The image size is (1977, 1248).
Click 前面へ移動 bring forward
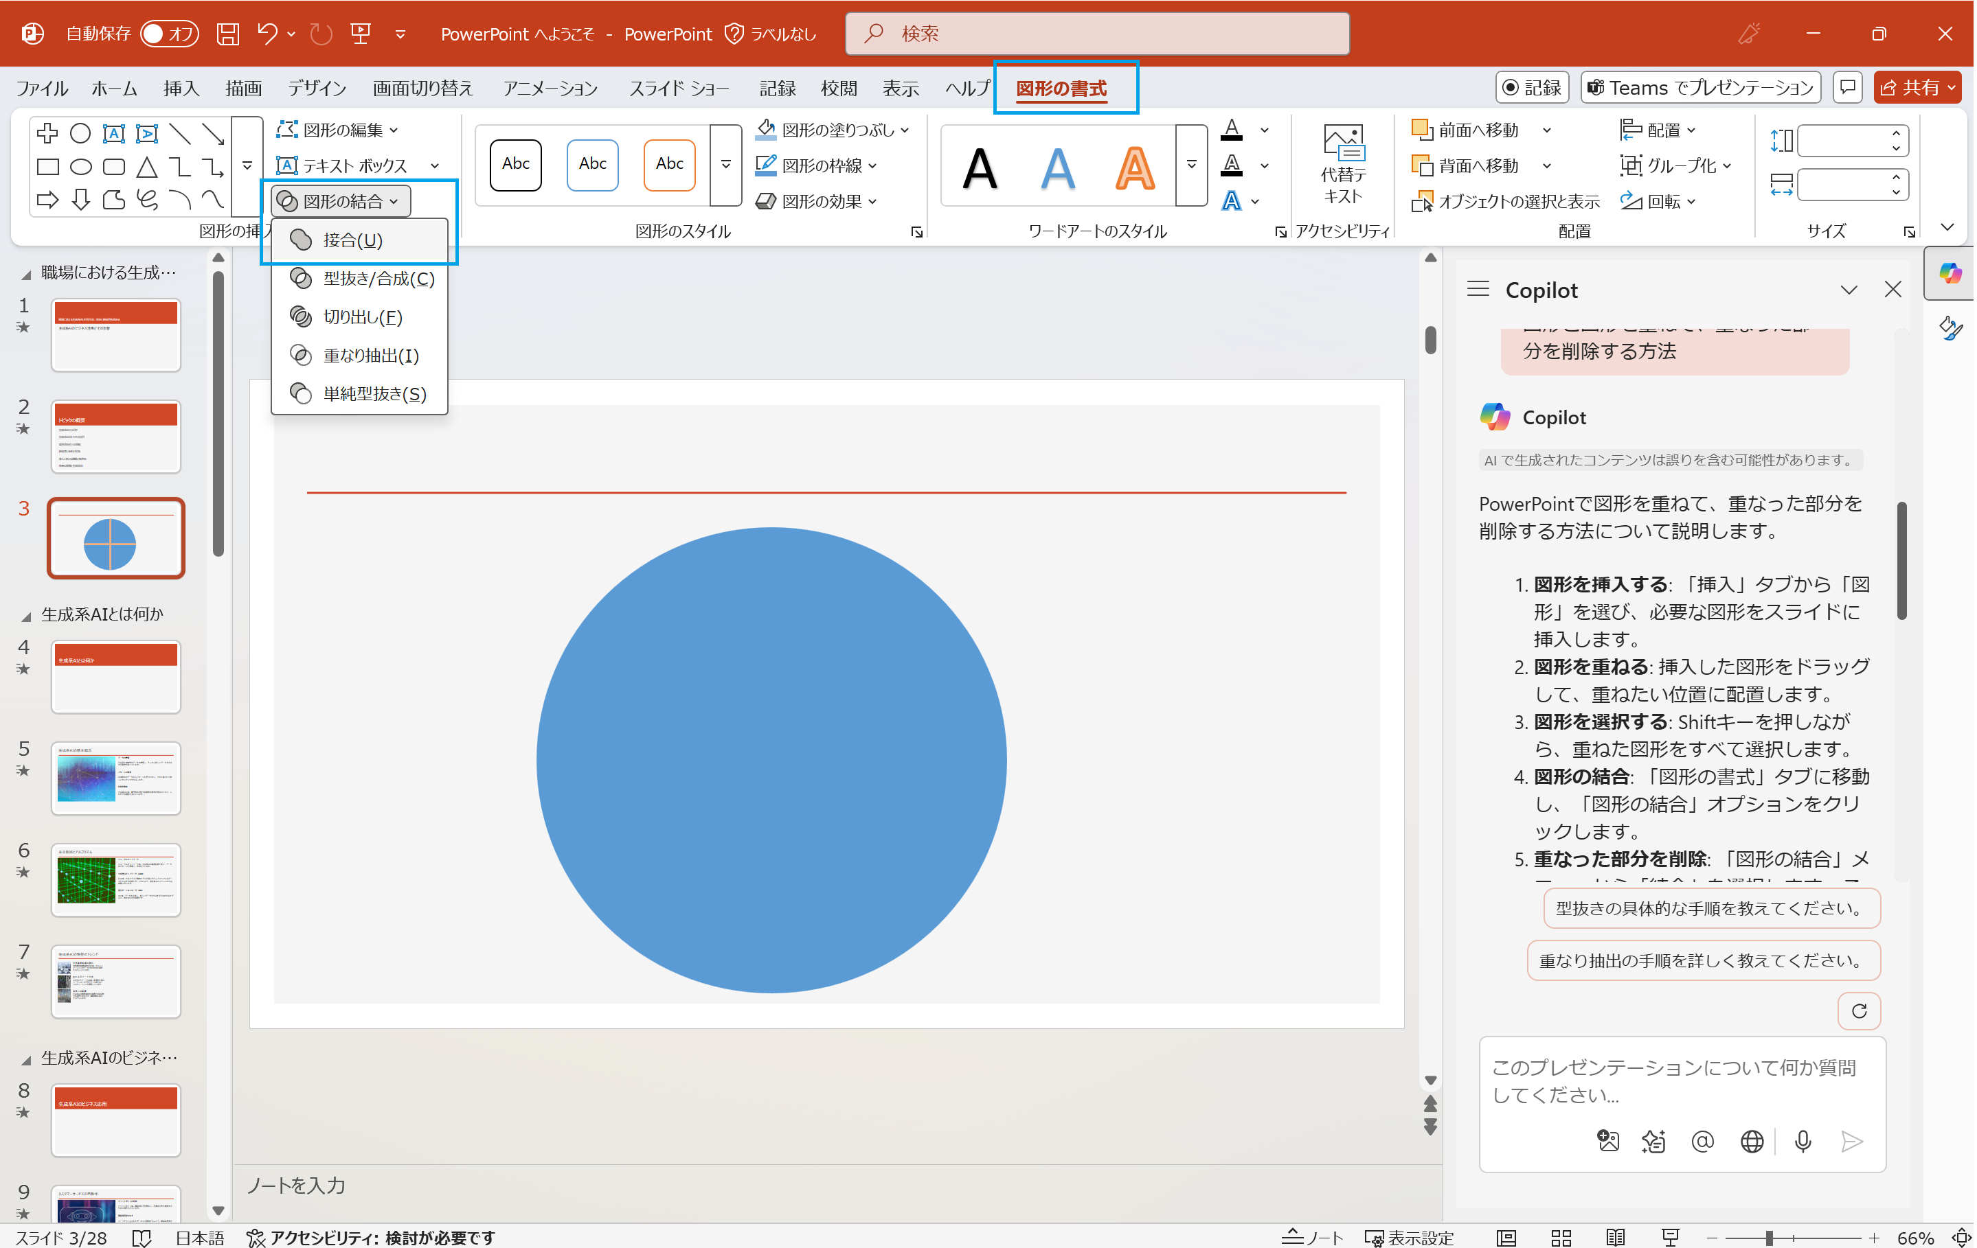1465,130
